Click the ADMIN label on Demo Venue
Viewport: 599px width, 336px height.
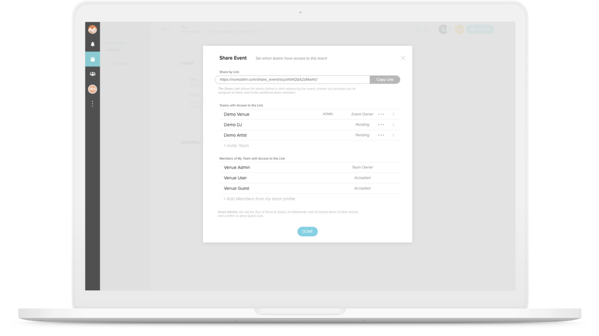tap(327, 114)
